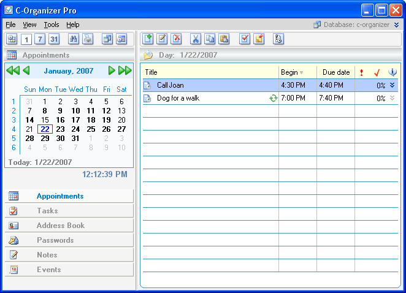Click the Today: 1/22/2007 link
406x293 pixels.
40,162
